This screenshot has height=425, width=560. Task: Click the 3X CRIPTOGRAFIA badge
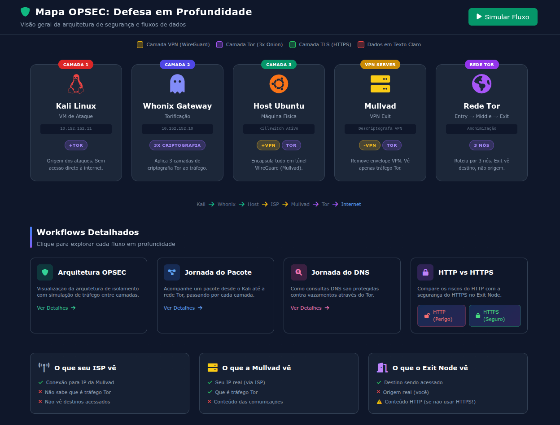point(177,145)
